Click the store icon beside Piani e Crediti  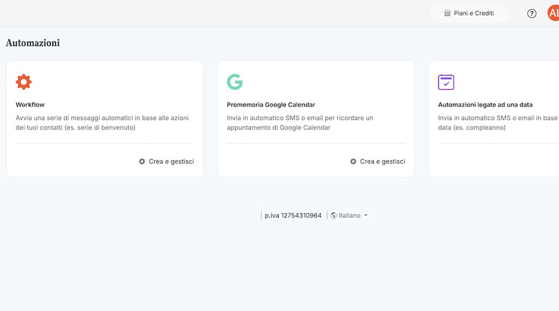pos(447,14)
